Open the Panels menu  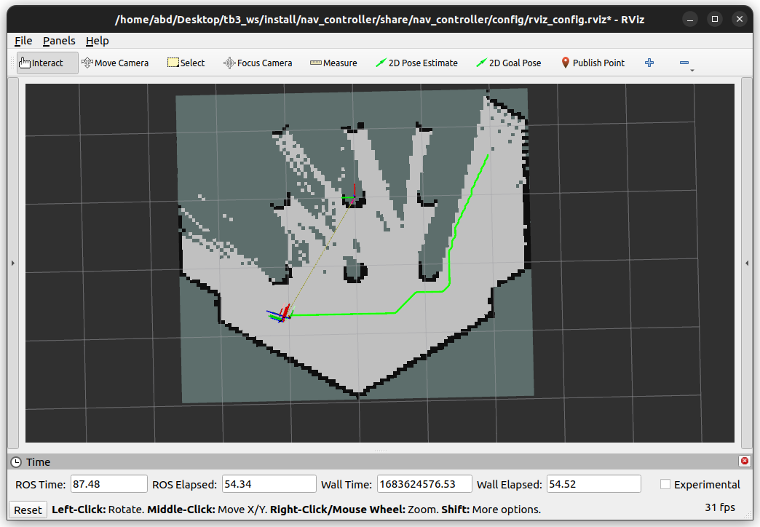59,40
